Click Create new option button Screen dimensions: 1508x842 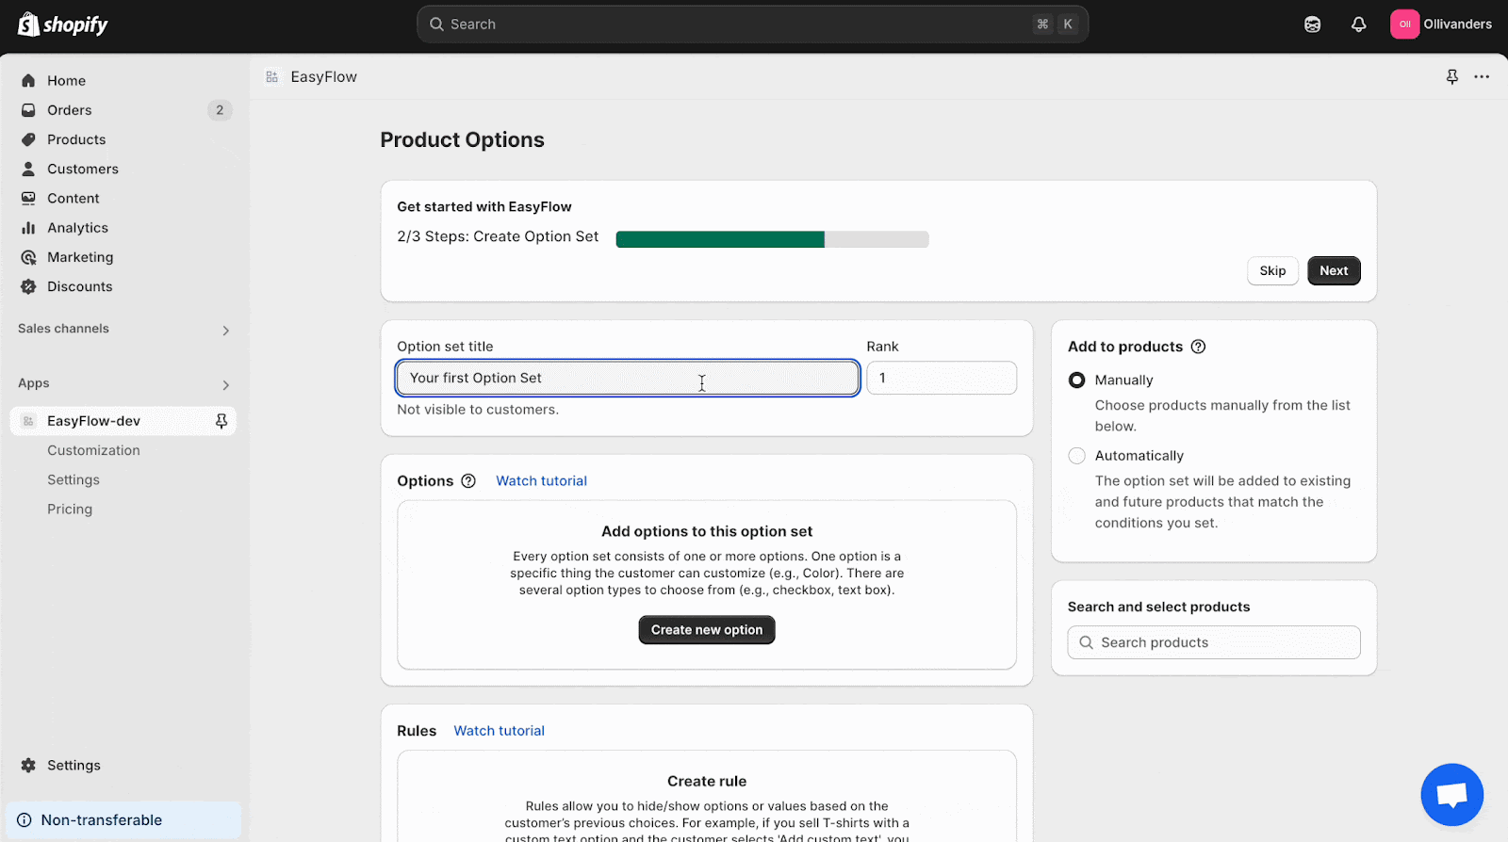pyautogui.click(x=707, y=630)
